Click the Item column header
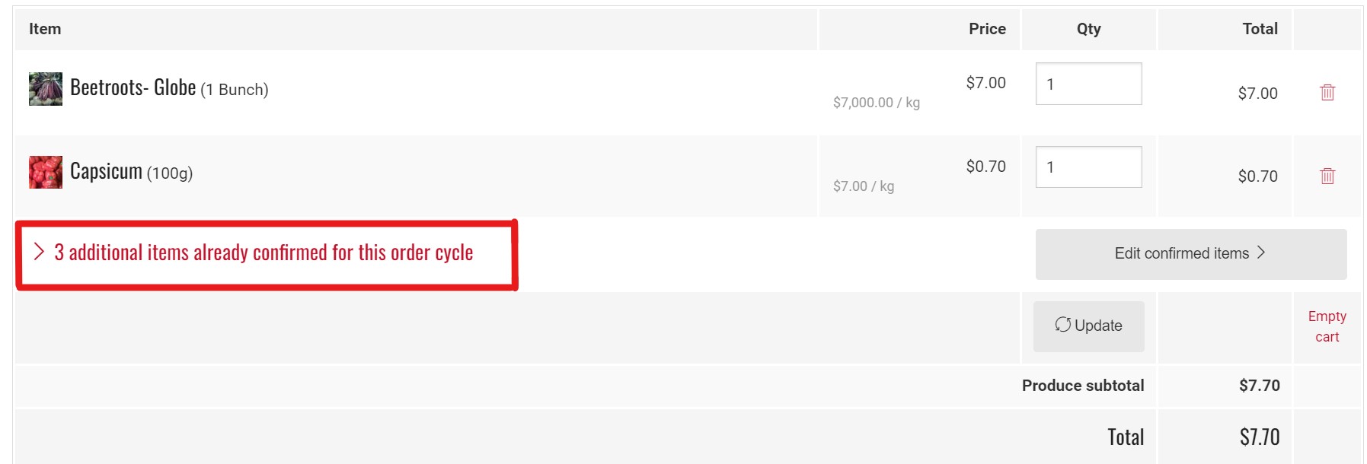The height and width of the screenshot is (464, 1367). click(x=45, y=29)
